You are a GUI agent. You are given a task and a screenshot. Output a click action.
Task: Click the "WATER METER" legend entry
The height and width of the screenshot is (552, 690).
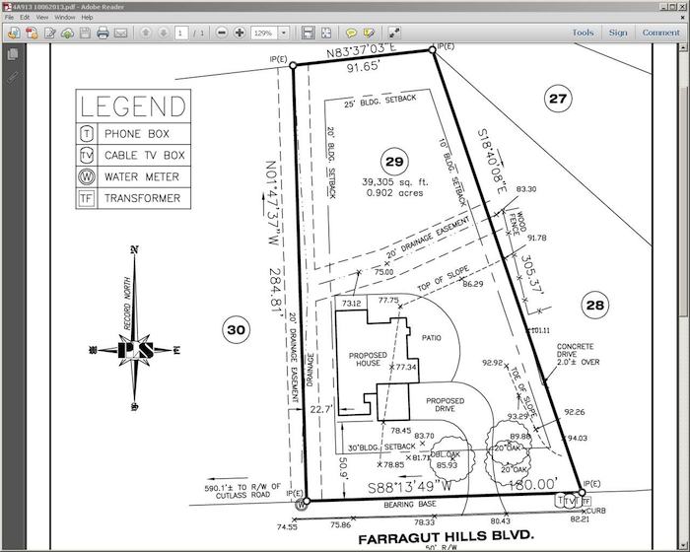click(142, 177)
